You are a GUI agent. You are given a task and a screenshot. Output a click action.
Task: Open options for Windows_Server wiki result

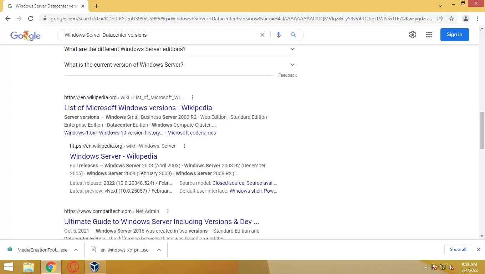(184, 146)
